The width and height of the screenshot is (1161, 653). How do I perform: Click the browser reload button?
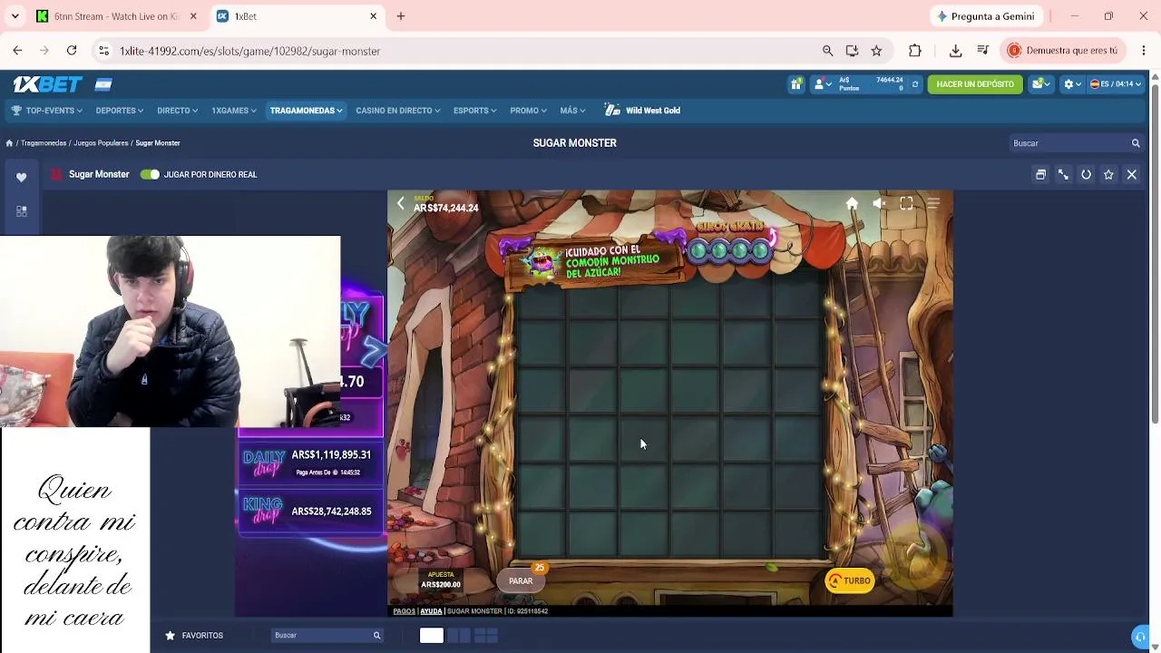coord(72,51)
